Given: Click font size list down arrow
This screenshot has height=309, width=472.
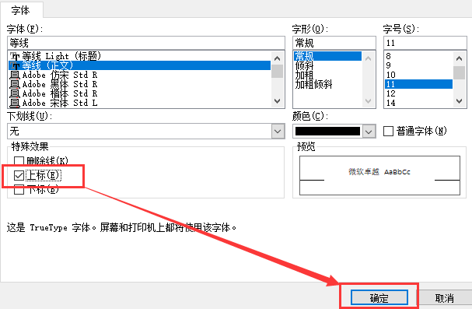Looking at the screenshot, I should coord(459,101).
